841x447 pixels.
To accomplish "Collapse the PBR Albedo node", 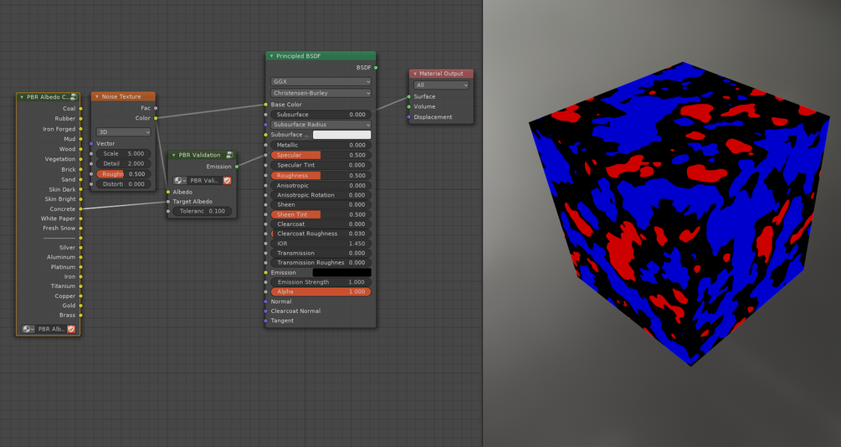I will (22, 97).
